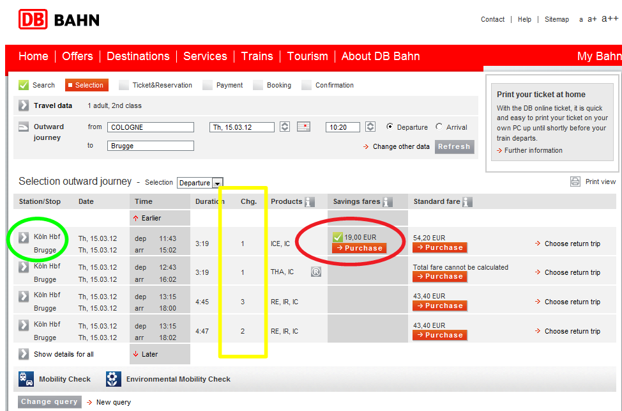Viewport: 622px width, 411px height.
Task: Click the reservation R icon on THA row
Action: 315,272
